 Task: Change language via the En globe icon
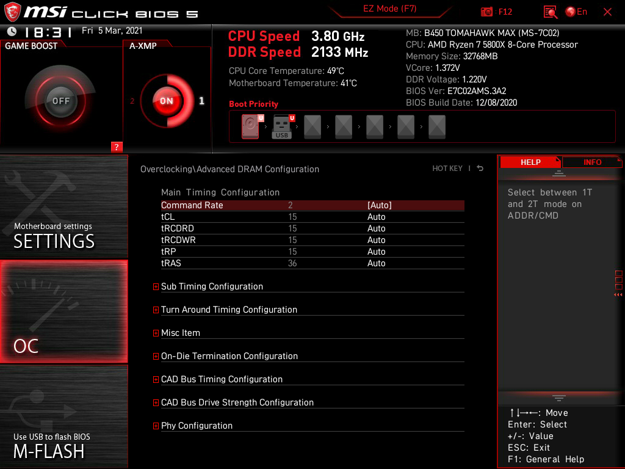tap(576, 12)
